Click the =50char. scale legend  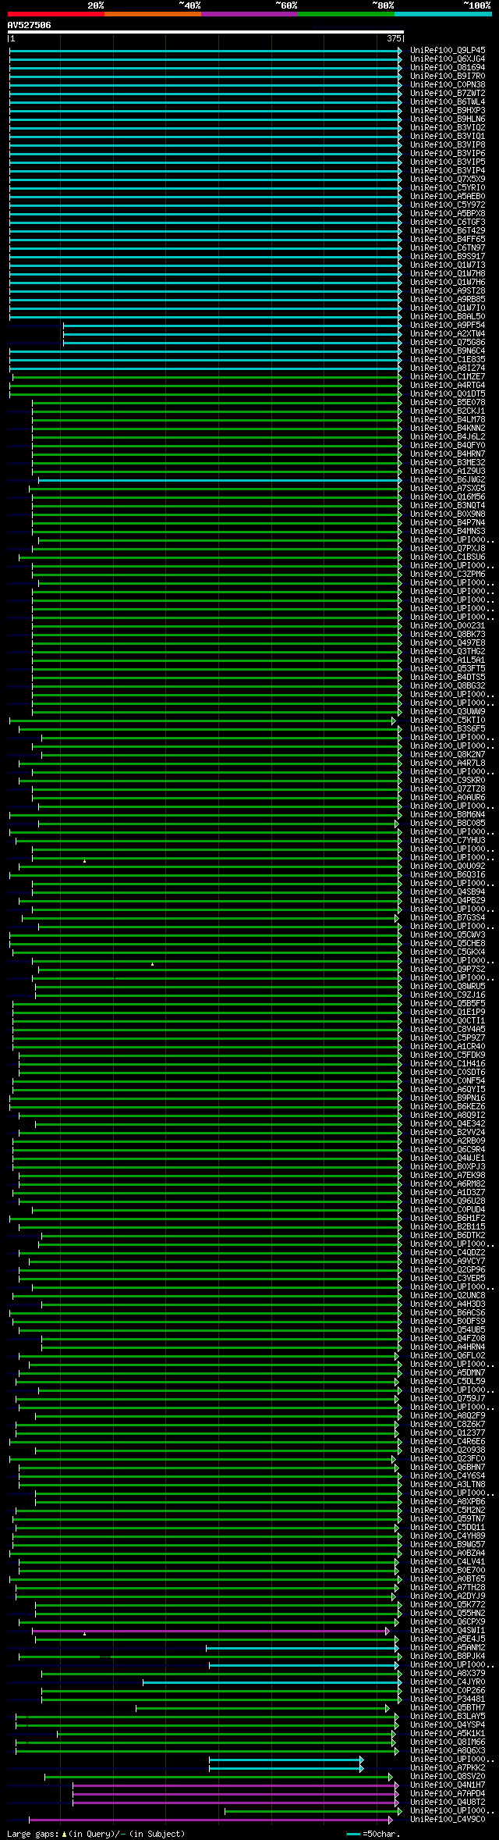tap(373, 1834)
